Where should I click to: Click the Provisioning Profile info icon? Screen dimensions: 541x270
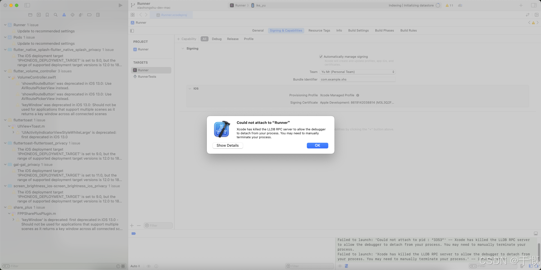(x=358, y=95)
